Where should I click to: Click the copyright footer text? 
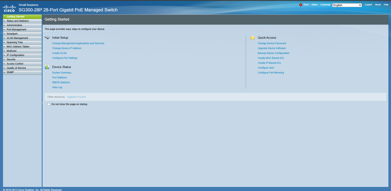[33, 190]
